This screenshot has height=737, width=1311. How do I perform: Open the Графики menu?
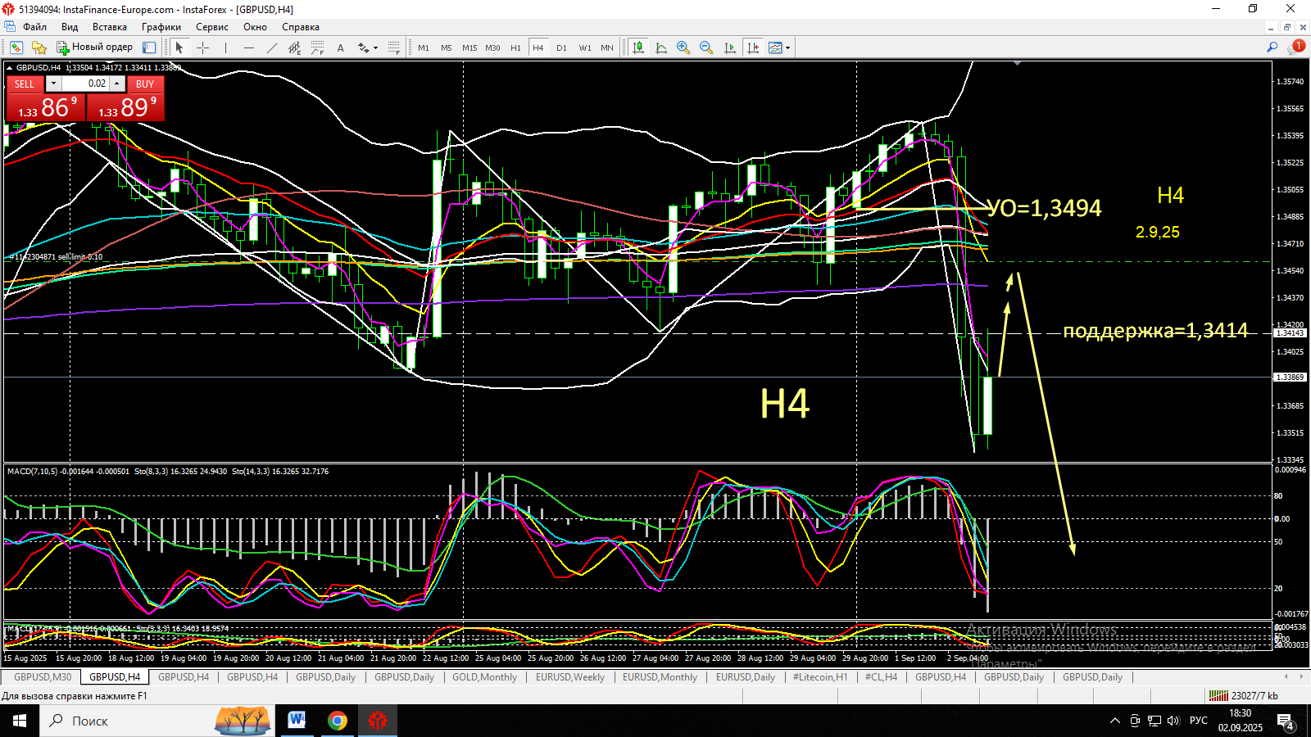161,27
